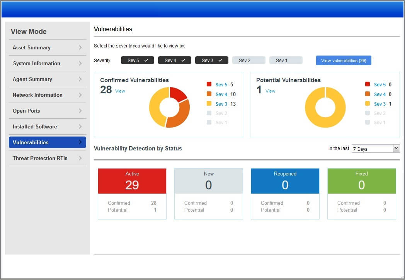
Task: Toggle off the Sev 5 severity filter
Action: coord(138,60)
